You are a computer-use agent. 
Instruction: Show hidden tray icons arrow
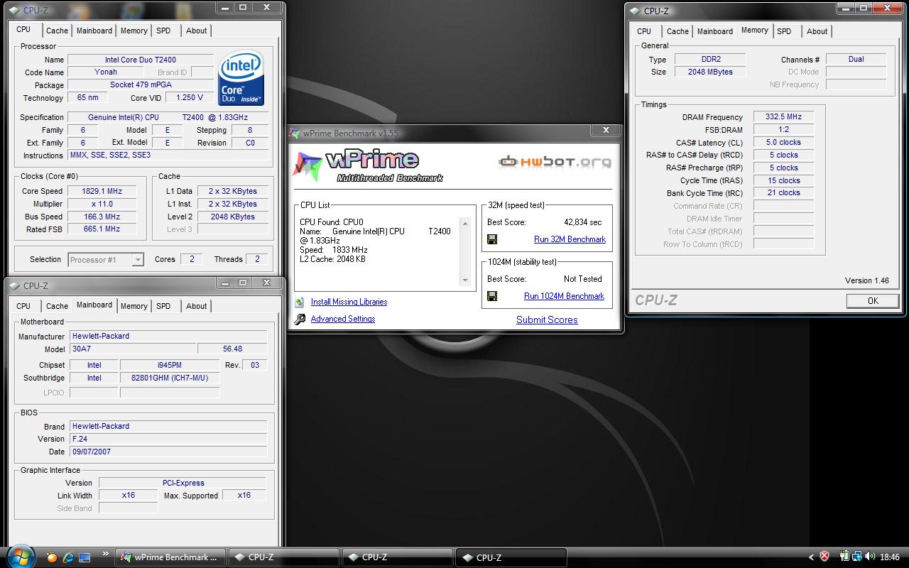point(811,557)
